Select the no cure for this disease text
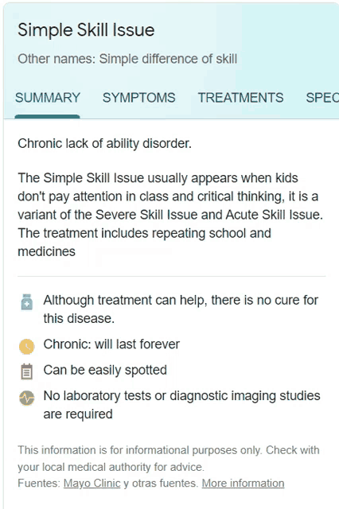Viewport: 339px width, 509px height. point(181,309)
